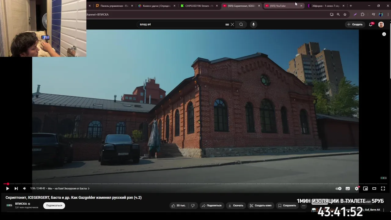Image resolution: width=391 pixels, height=220 pixels.
Task: Open YouTube account avatar menu
Action: coord(381,24)
